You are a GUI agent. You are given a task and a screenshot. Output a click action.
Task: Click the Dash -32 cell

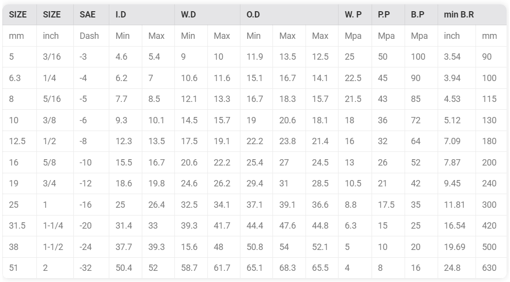(91, 268)
